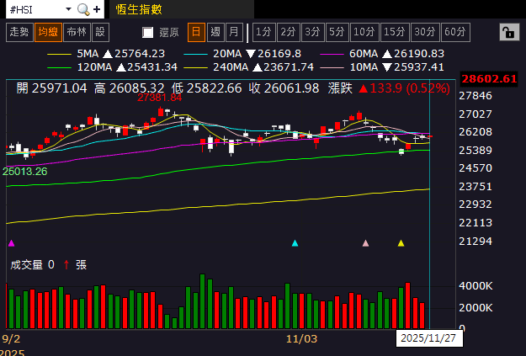Image resolution: width=526 pixels, height=356 pixels.
Task: Open the 設 settings menu
Action: 100,32
